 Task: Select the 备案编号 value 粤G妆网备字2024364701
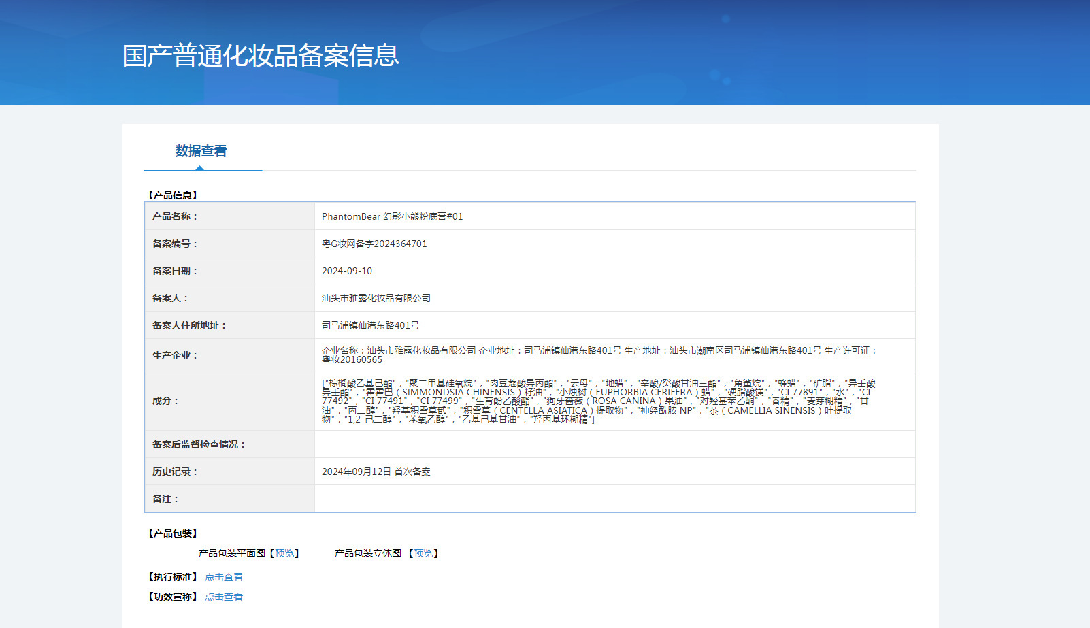[374, 244]
